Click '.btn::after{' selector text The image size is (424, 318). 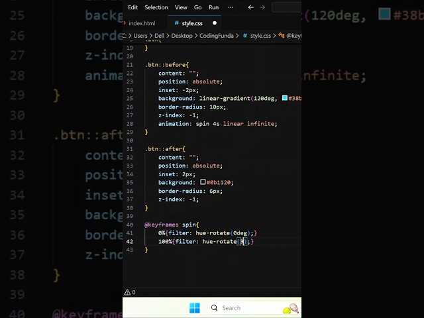(x=165, y=149)
